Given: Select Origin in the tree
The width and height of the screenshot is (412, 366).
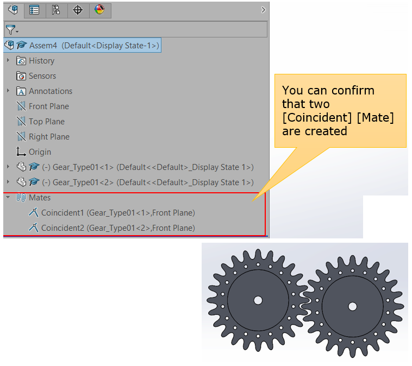Looking at the screenshot, I should (40, 152).
